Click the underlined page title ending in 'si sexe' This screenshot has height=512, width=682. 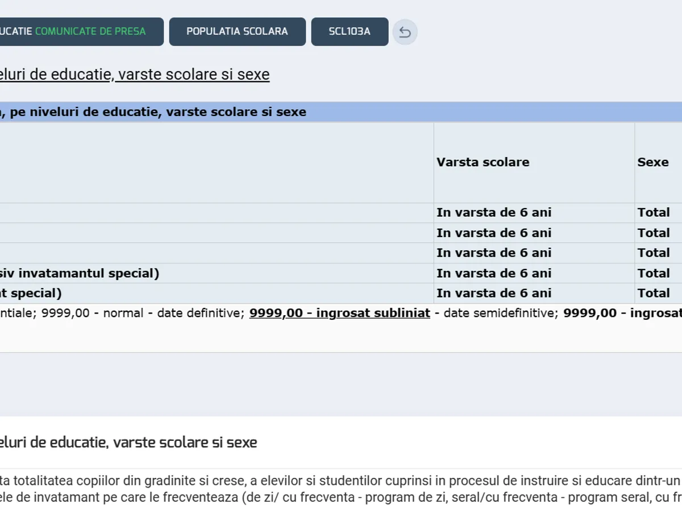pos(134,75)
